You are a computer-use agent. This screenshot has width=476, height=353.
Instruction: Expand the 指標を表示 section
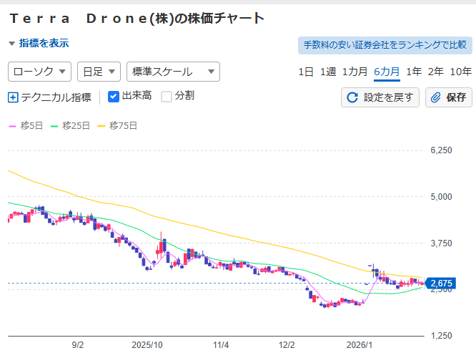pyautogui.click(x=39, y=43)
